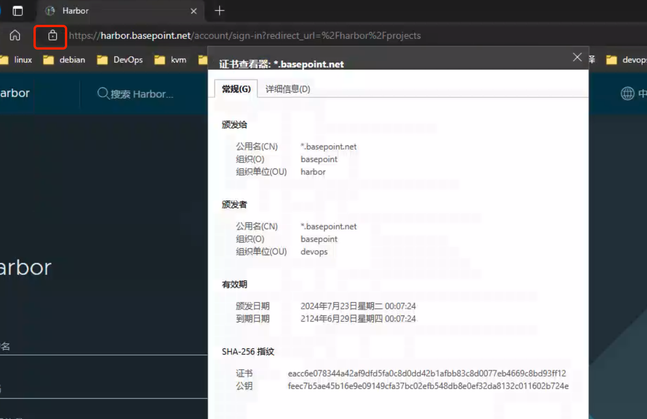Click the issue date 2024年7月23日
The height and width of the screenshot is (419, 647).
coord(358,306)
